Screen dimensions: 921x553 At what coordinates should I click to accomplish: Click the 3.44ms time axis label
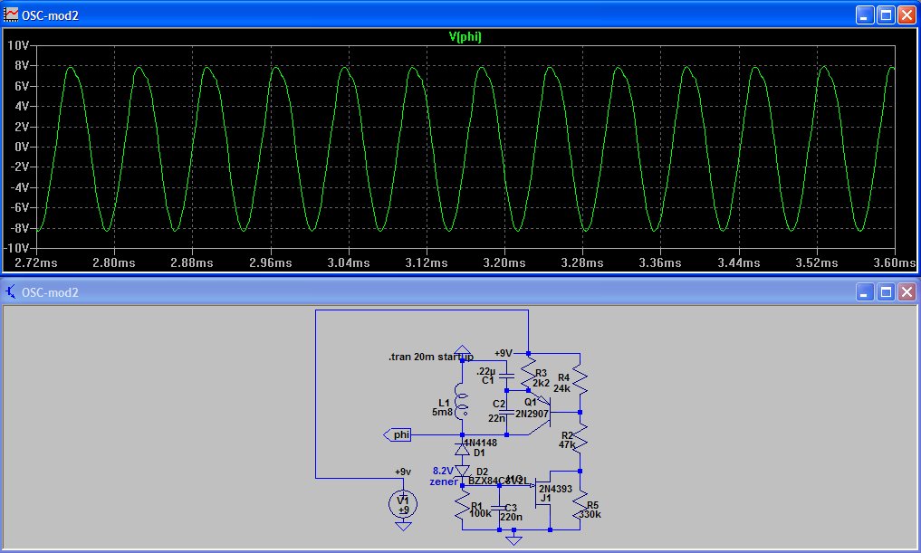pos(738,263)
